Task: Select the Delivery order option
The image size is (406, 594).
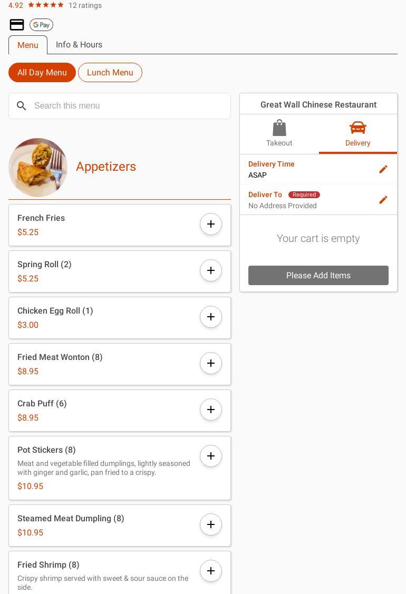Action: (x=357, y=133)
